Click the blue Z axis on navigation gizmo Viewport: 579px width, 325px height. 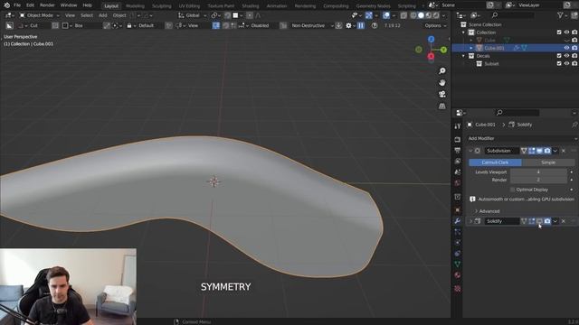click(431, 39)
